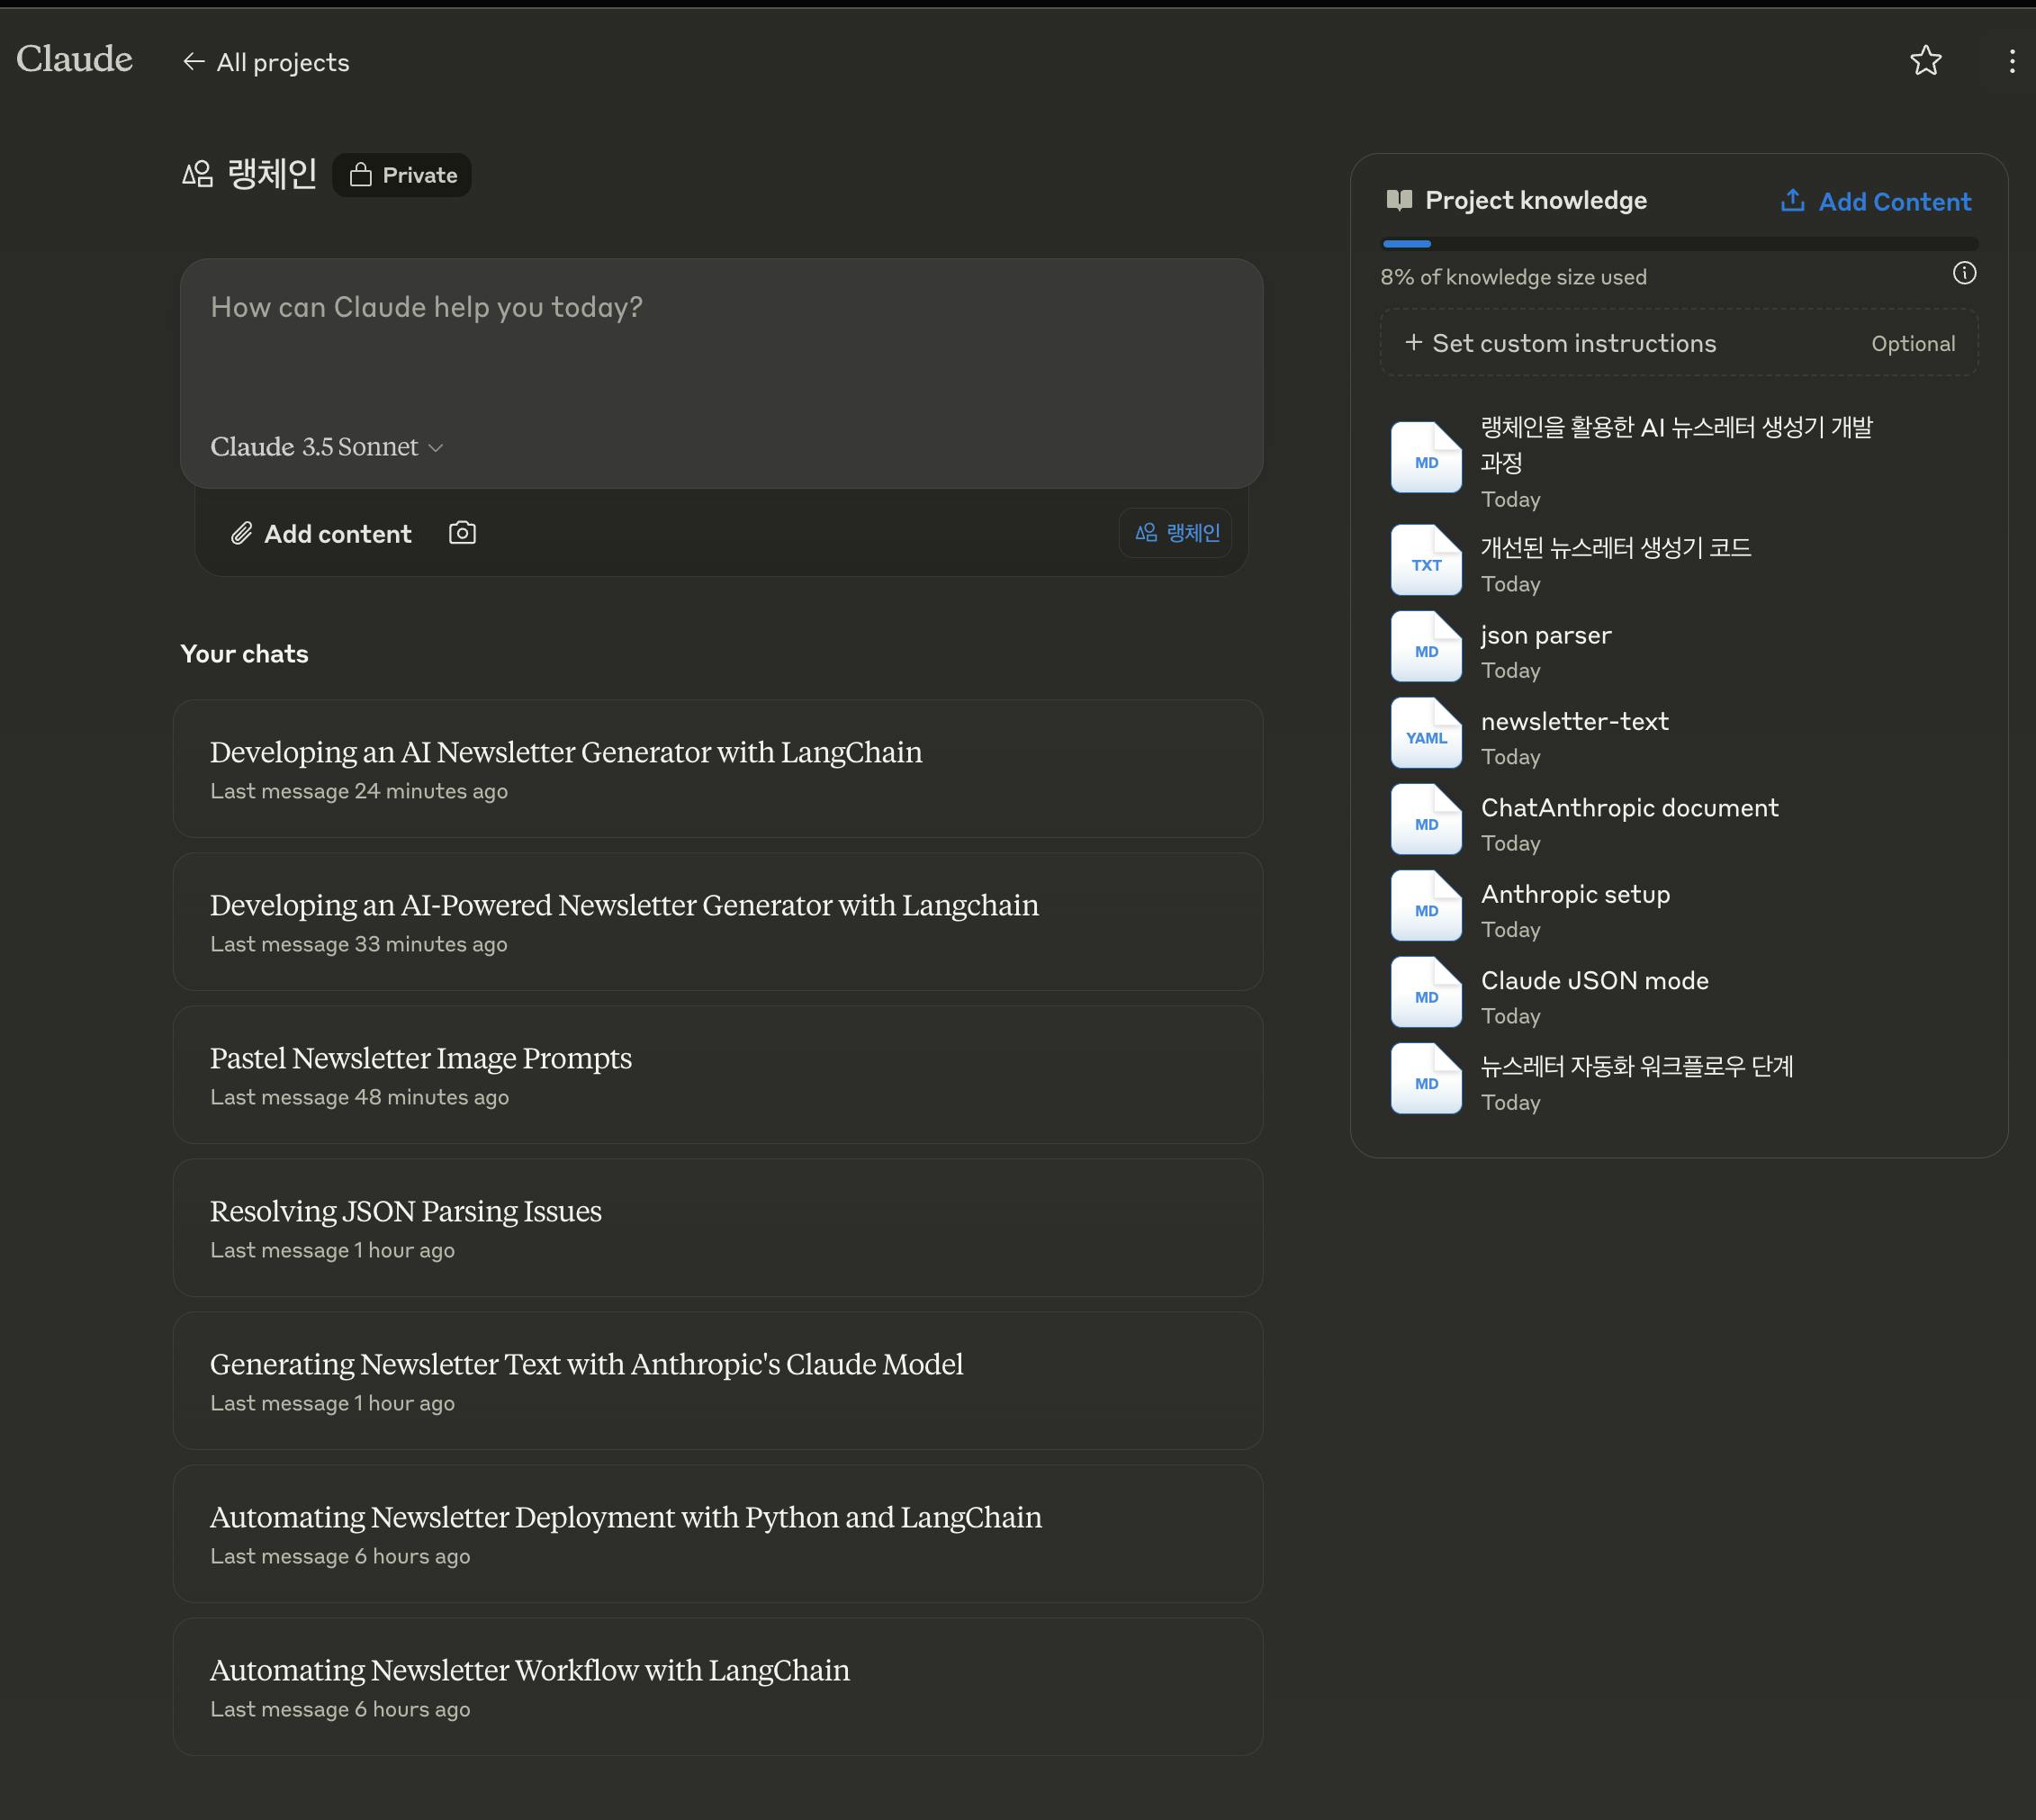Click the How can Claude help input field

pos(720,340)
